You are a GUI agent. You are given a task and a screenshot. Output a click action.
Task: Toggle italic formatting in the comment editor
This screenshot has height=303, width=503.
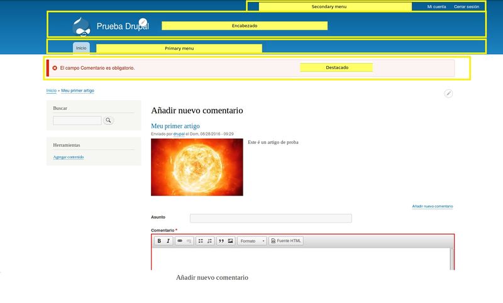(x=168, y=241)
